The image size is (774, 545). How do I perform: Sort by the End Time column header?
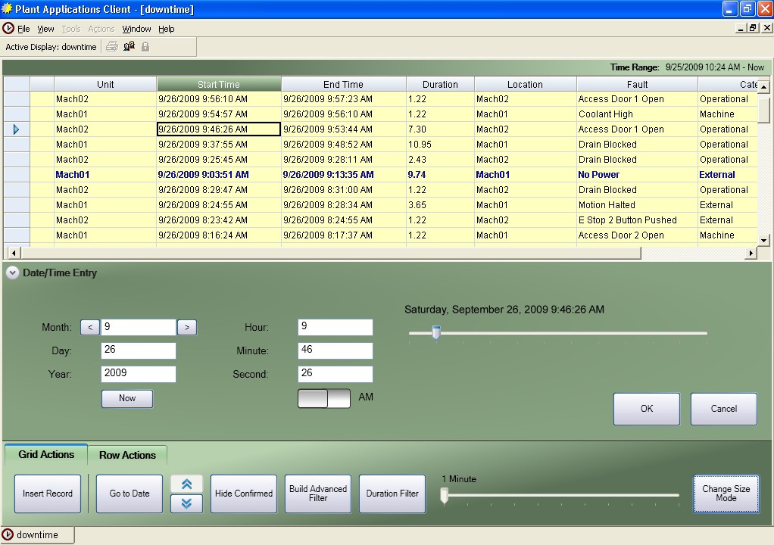pyautogui.click(x=344, y=84)
